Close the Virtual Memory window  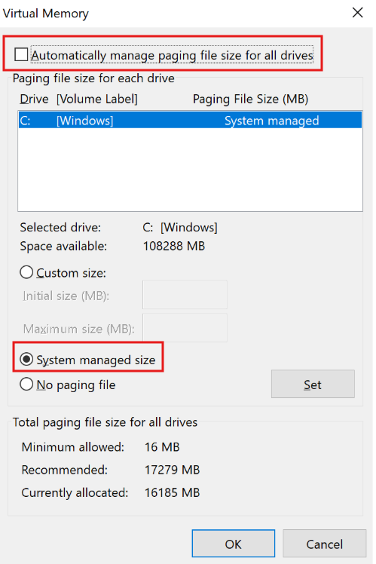pyautogui.click(x=357, y=13)
